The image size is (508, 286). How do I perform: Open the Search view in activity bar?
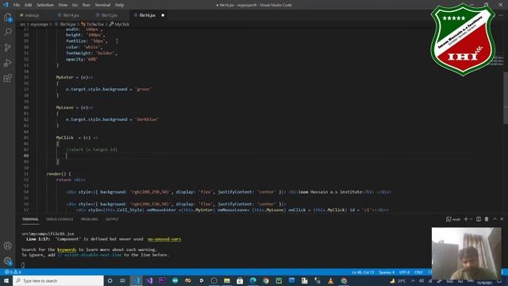[x=8, y=32]
